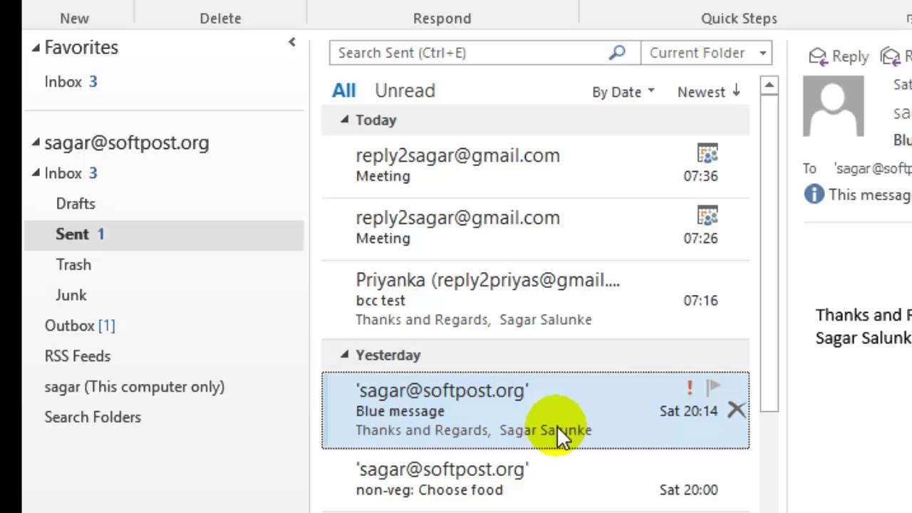Image resolution: width=912 pixels, height=513 pixels.
Task: Click the meeting calendar icon at 07:36
Action: pyautogui.click(x=707, y=154)
